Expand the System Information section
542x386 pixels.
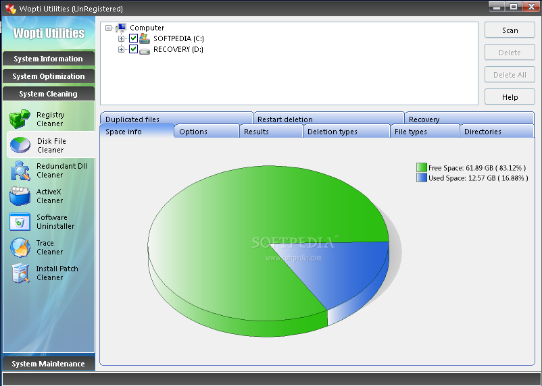49,59
